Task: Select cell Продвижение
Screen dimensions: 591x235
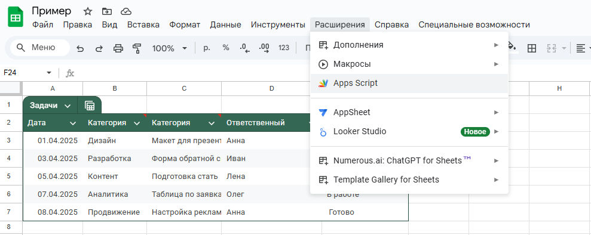Action: click(x=115, y=212)
